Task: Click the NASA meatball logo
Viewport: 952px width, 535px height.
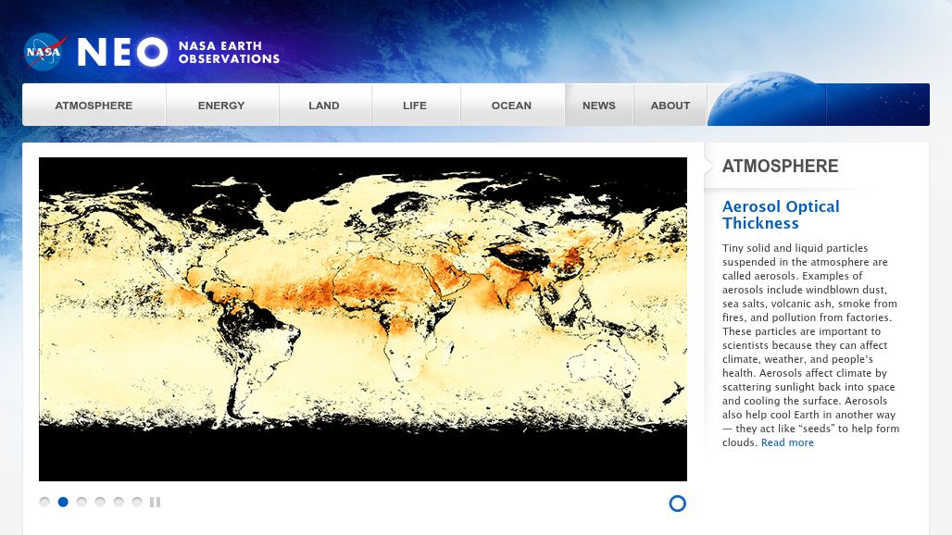Action: [45, 52]
